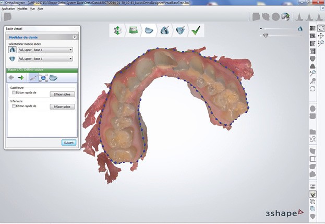Enable Édition rapide under Inférieure
The height and width of the screenshot is (224, 325).
(14, 106)
